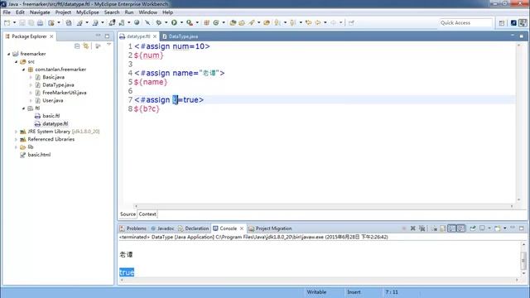Select FreeMarkerUtil.java in Package Explorer
Screen dimensions: 530x298
point(65,93)
